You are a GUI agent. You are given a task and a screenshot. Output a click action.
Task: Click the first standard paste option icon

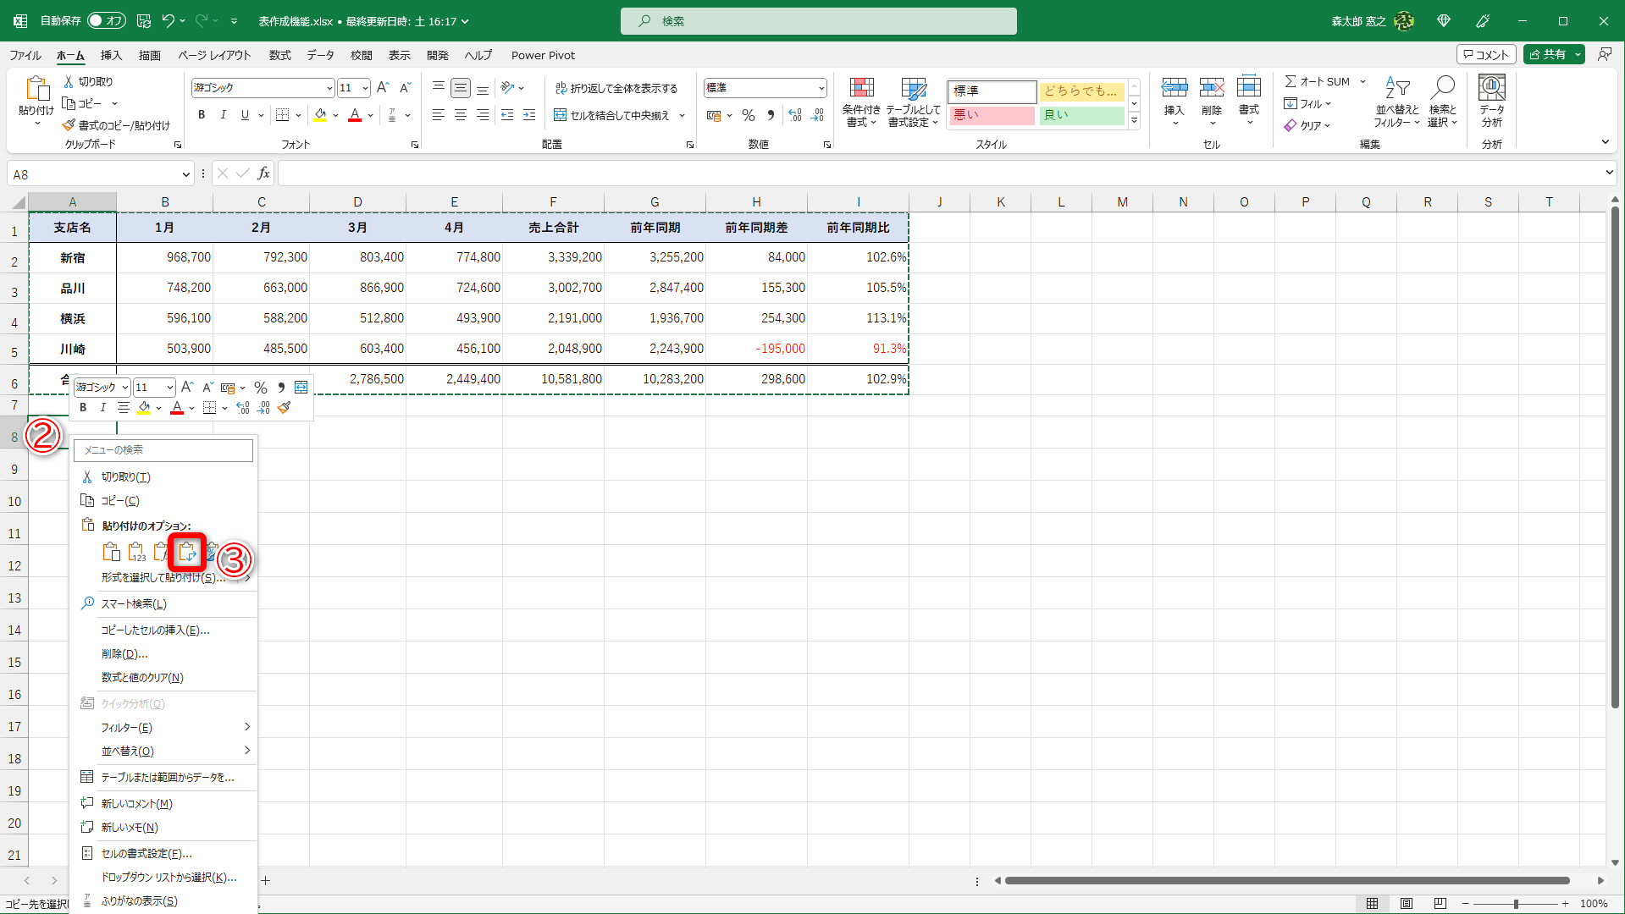tap(111, 553)
